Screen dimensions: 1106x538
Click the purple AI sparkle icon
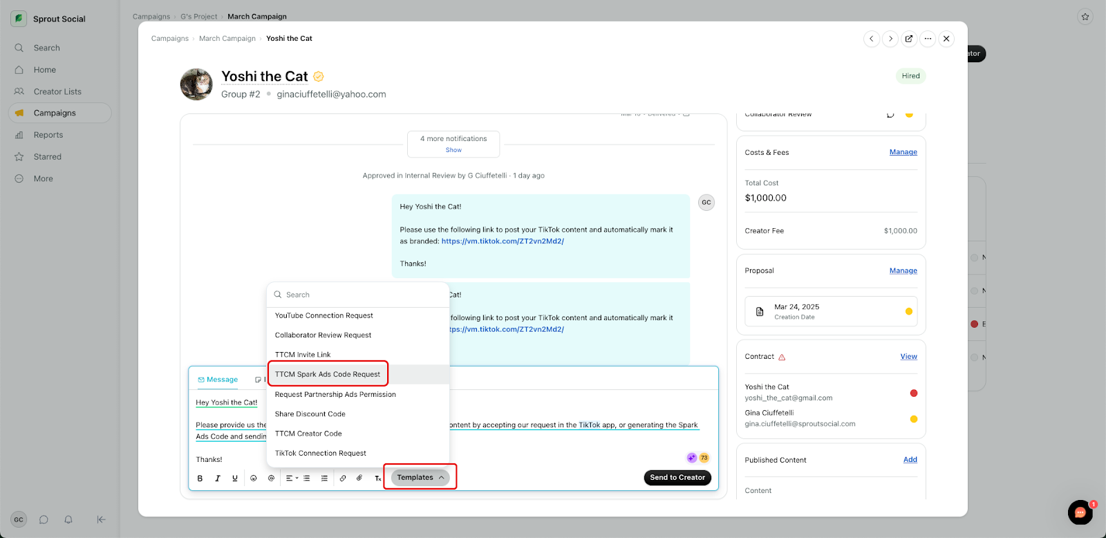(x=691, y=458)
